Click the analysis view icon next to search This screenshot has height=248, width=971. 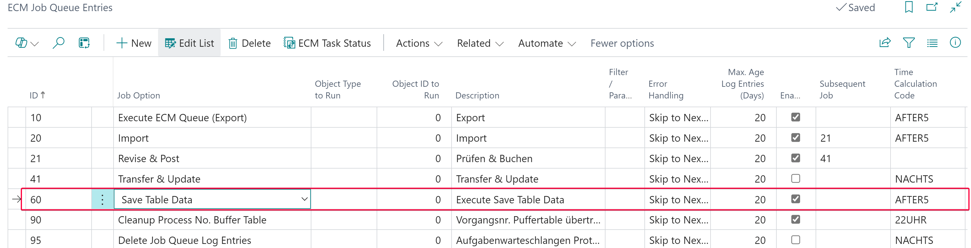pyautogui.click(x=84, y=43)
